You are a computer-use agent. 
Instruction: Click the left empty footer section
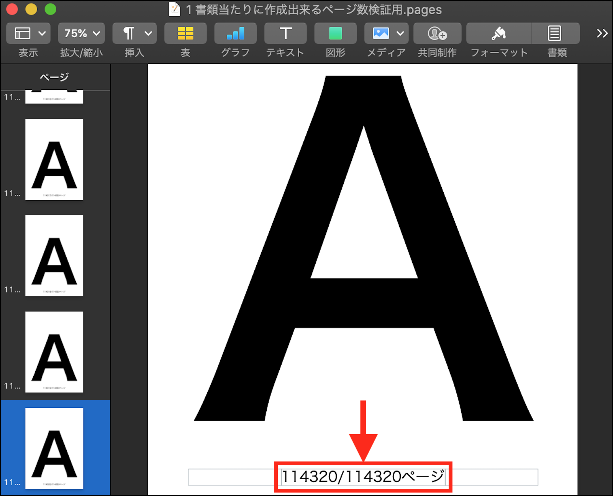[231, 477]
